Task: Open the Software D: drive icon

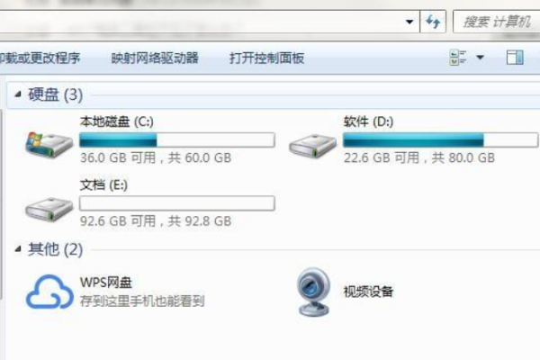Action: click(x=312, y=146)
